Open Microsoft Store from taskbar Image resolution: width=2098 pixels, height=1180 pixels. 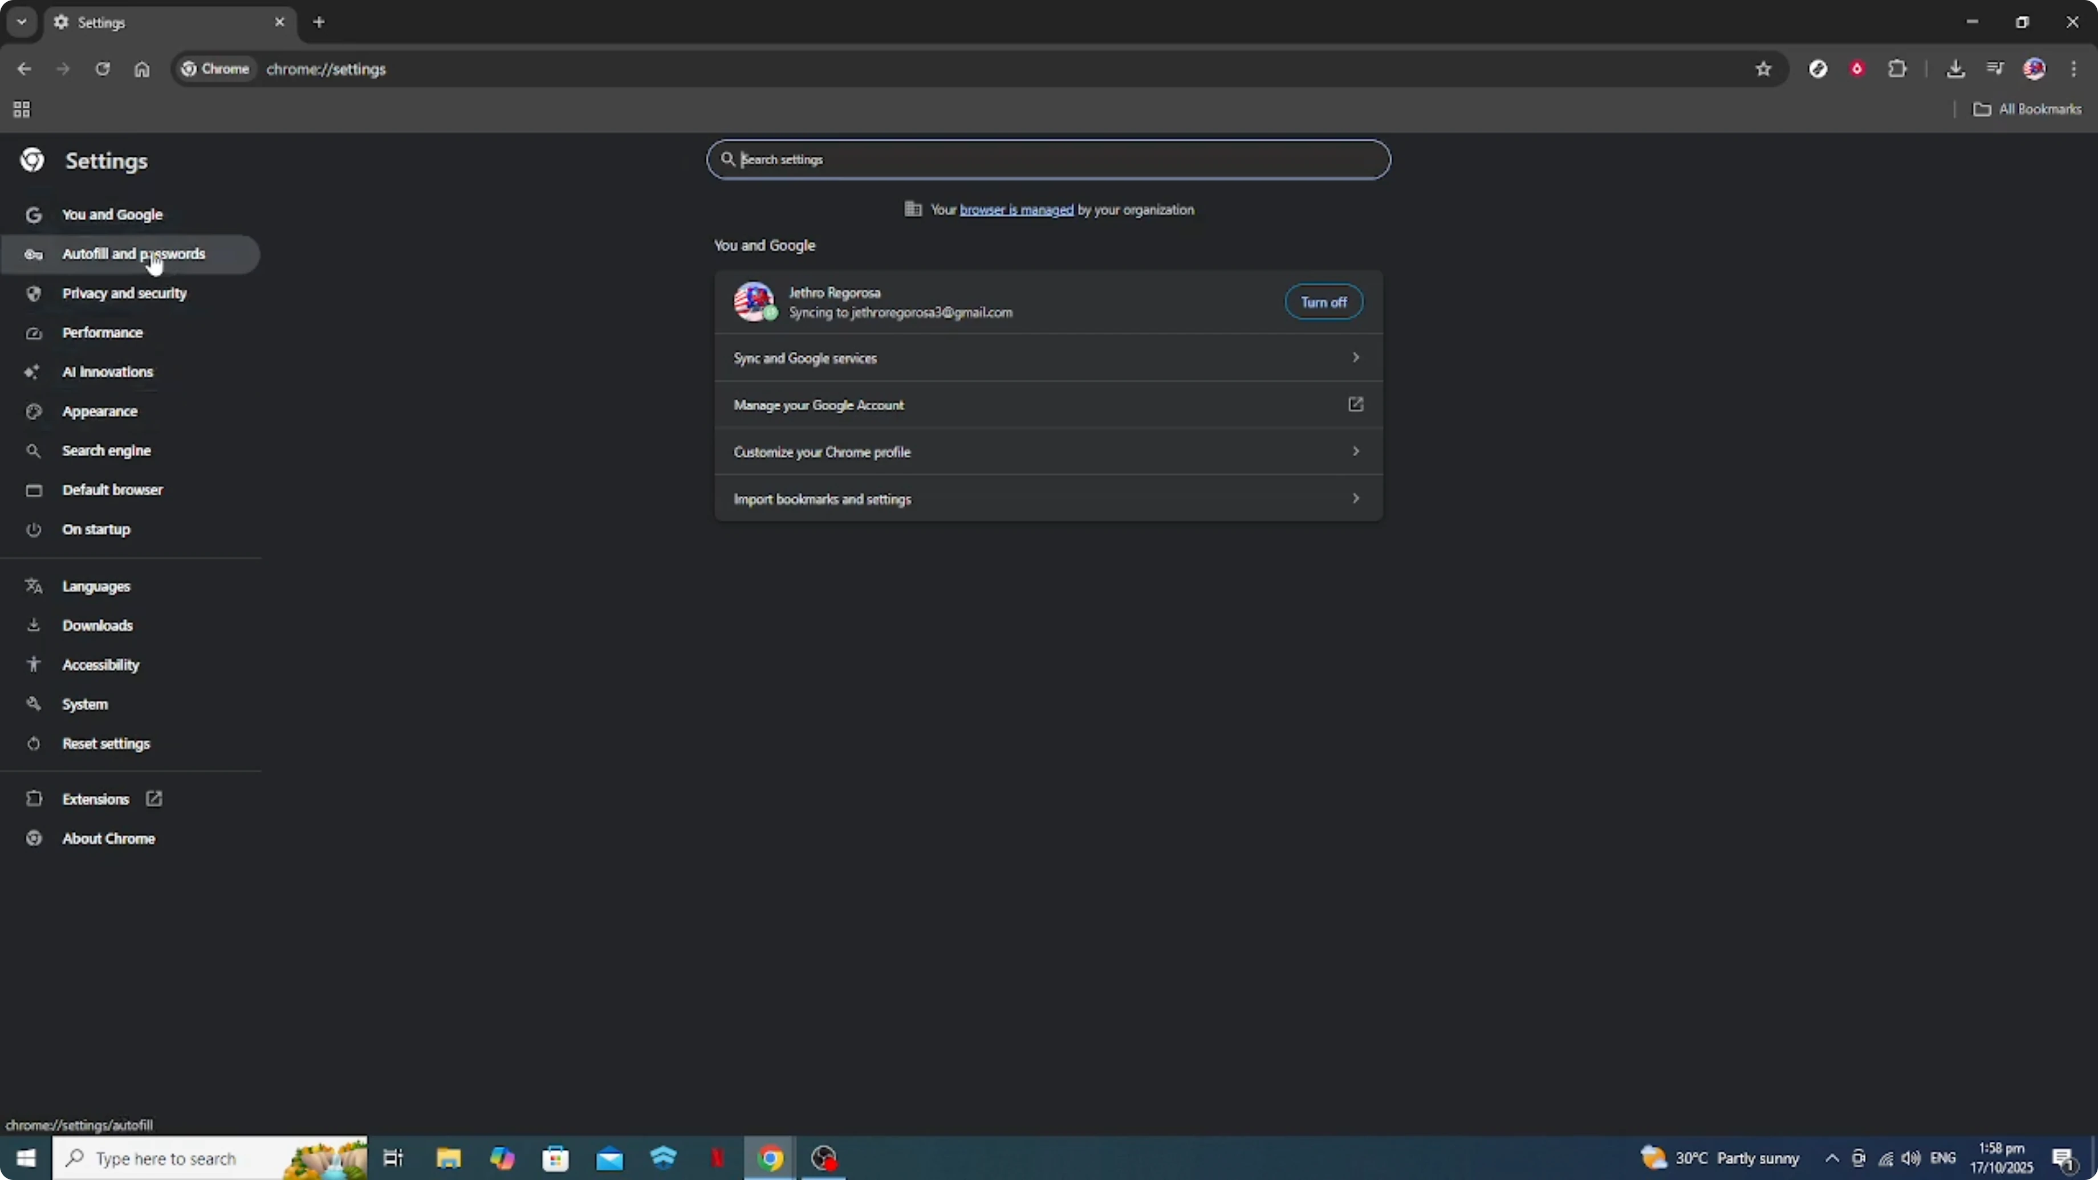(x=555, y=1158)
